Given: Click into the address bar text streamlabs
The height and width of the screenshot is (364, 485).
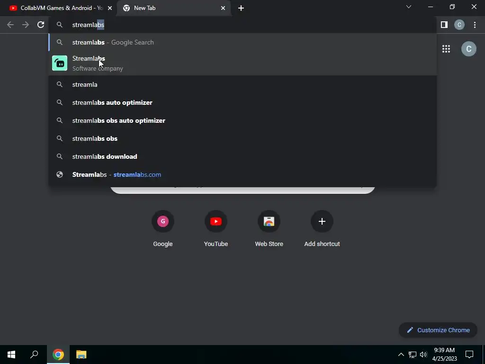Looking at the screenshot, I should (x=88, y=25).
